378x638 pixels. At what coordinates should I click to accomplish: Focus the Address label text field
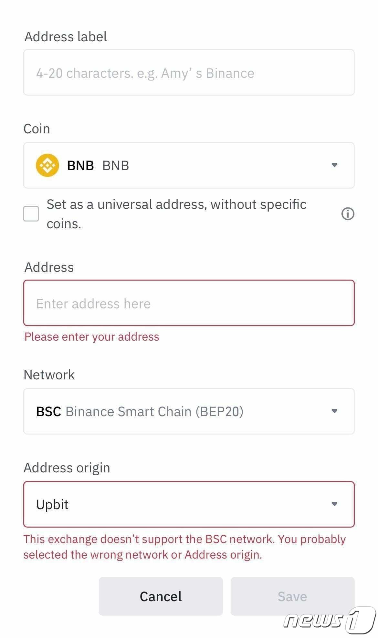point(189,73)
